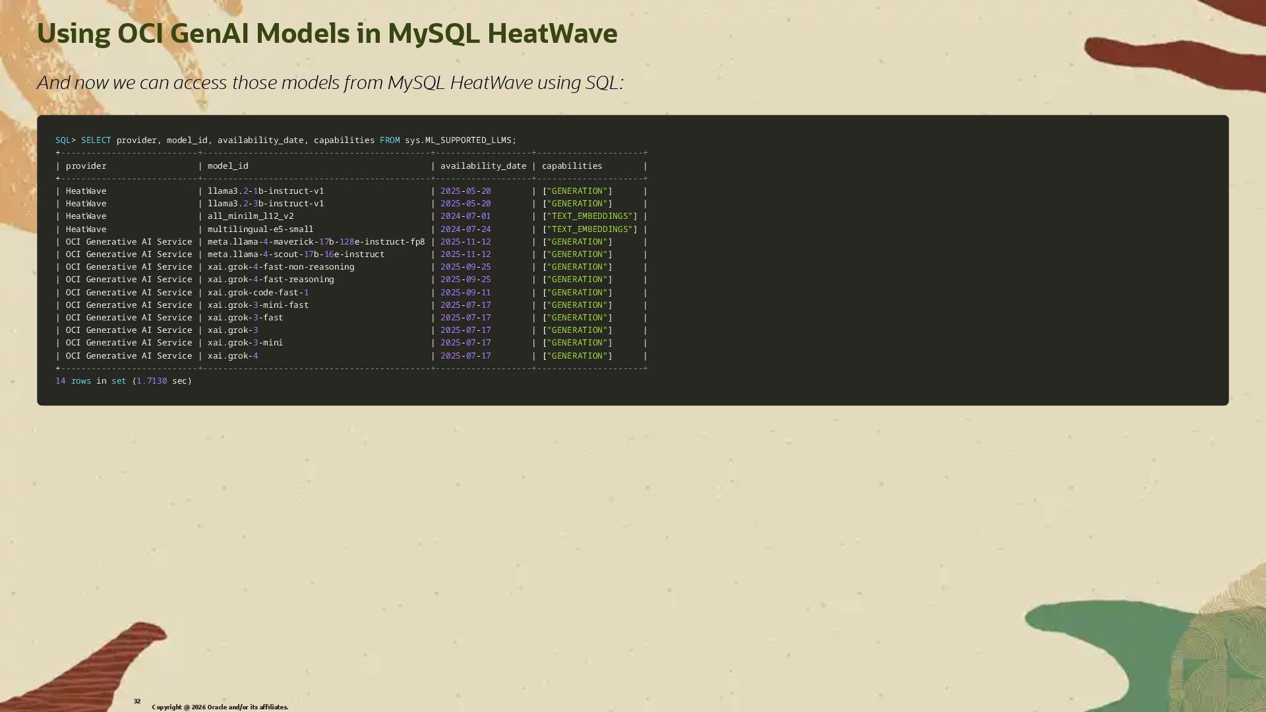Image resolution: width=1266 pixels, height=712 pixels.
Task: Click the 'availability_date' column header
Action: click(x=483, y=166)
